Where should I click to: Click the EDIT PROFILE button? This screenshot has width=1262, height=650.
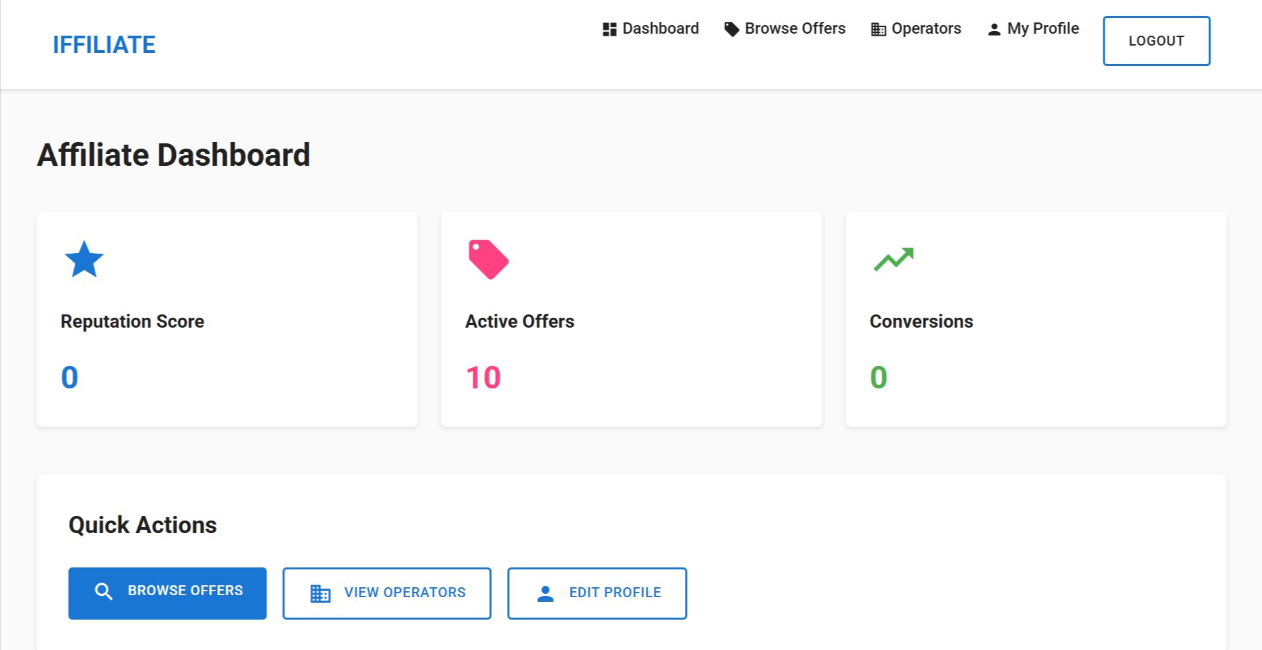click(x=597, y=593)
